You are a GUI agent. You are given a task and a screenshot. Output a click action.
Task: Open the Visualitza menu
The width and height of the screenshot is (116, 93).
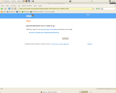(13, 6)
